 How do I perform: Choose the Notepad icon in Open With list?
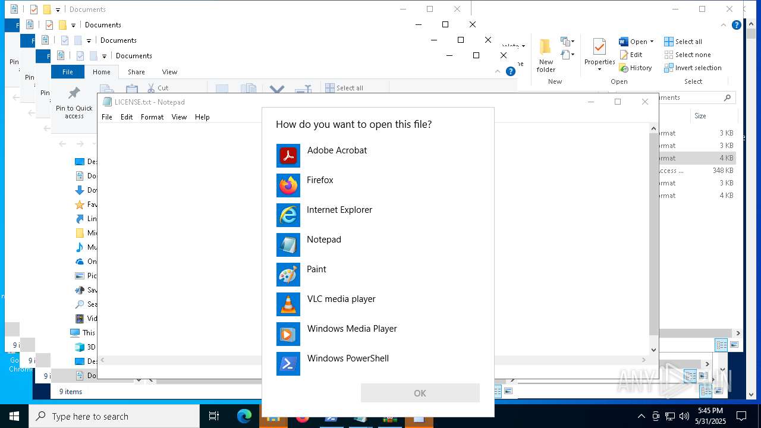coord(288,245)
